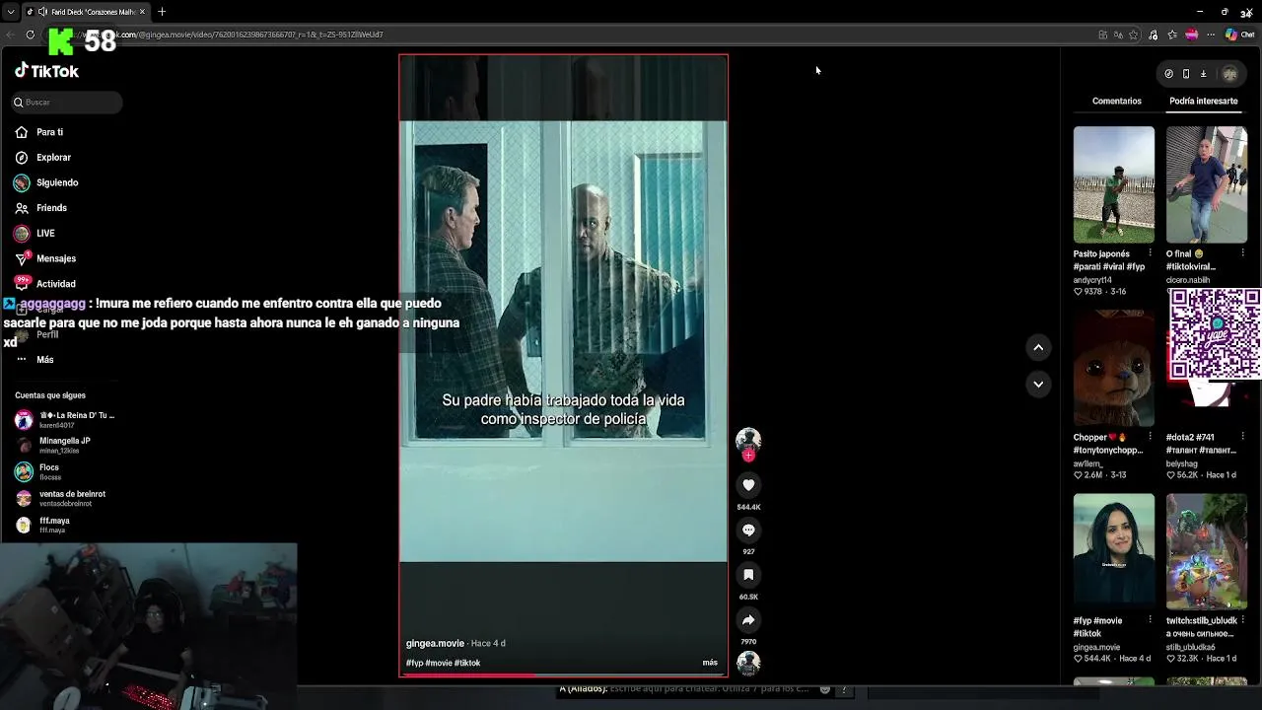Switch to Comentarios tab
Image resolution: width=1262 pixels, height=710 pixels.
click(x=1116, y=102)
